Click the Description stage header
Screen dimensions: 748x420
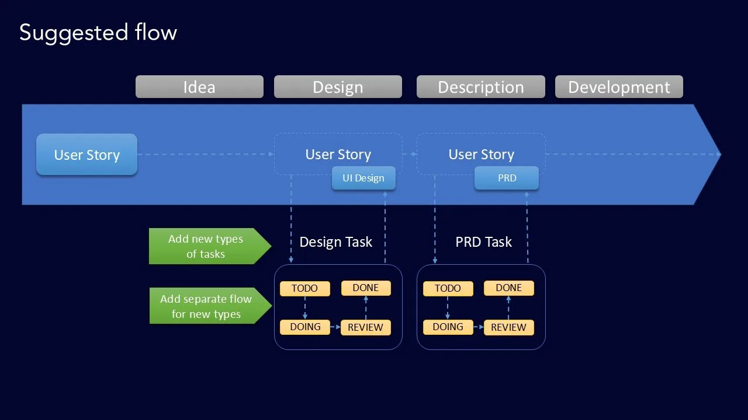tap(480, 87)
